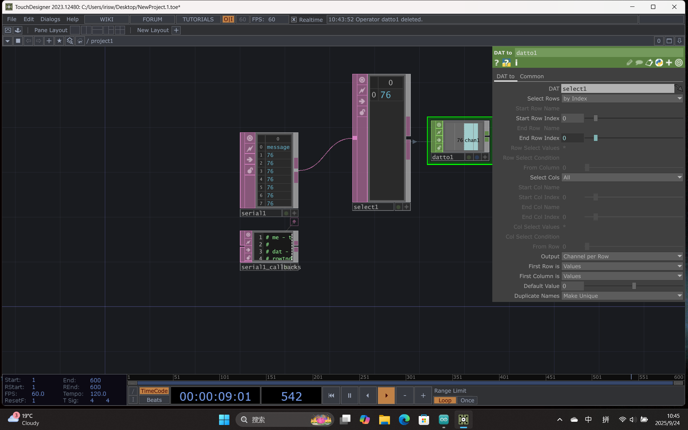Viewport: 688px width, 430px height.
Task: Open the Duplicate Names dropdown showing Make Unique
Action: 622,296
